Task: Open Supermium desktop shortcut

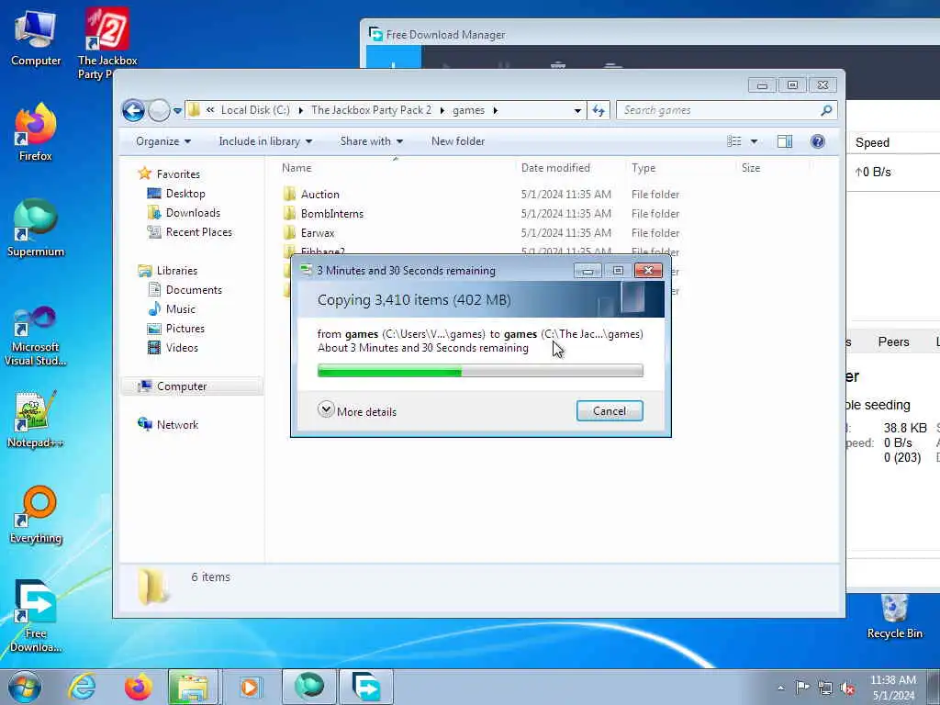Action: click(x=36, y=228)
